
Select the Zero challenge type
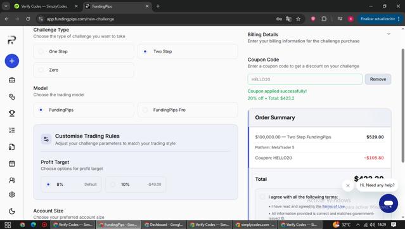pos(84,70)
